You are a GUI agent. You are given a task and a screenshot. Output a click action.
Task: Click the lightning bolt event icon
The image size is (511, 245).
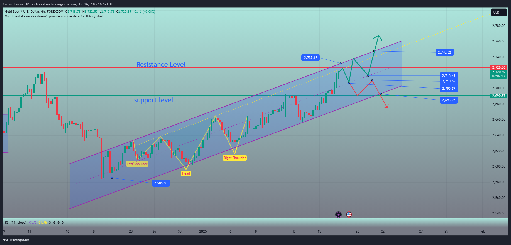click(338, 214)
